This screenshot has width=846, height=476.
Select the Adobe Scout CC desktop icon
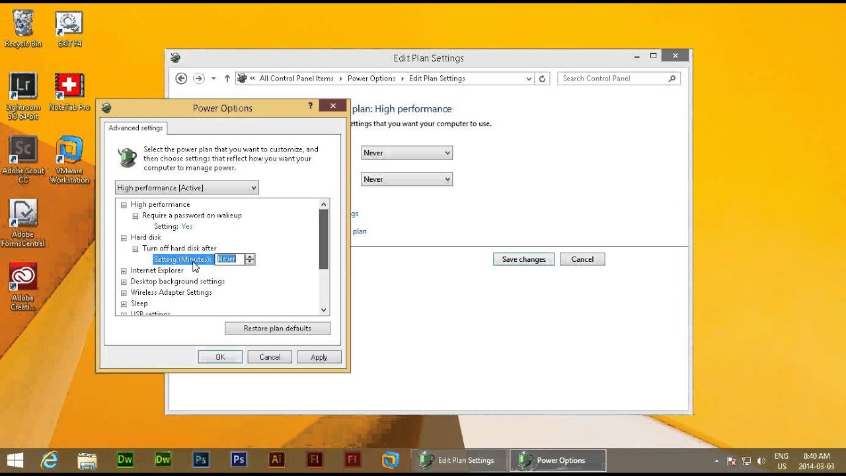(23, 160)
